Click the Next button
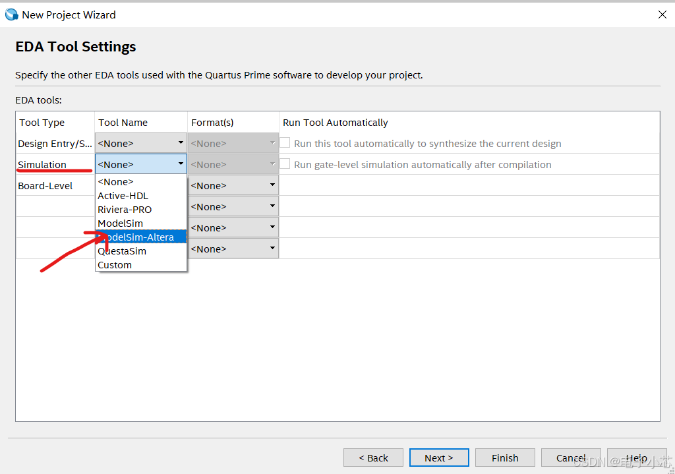Viewport: 675px width, 474px height. coord(438,458)
